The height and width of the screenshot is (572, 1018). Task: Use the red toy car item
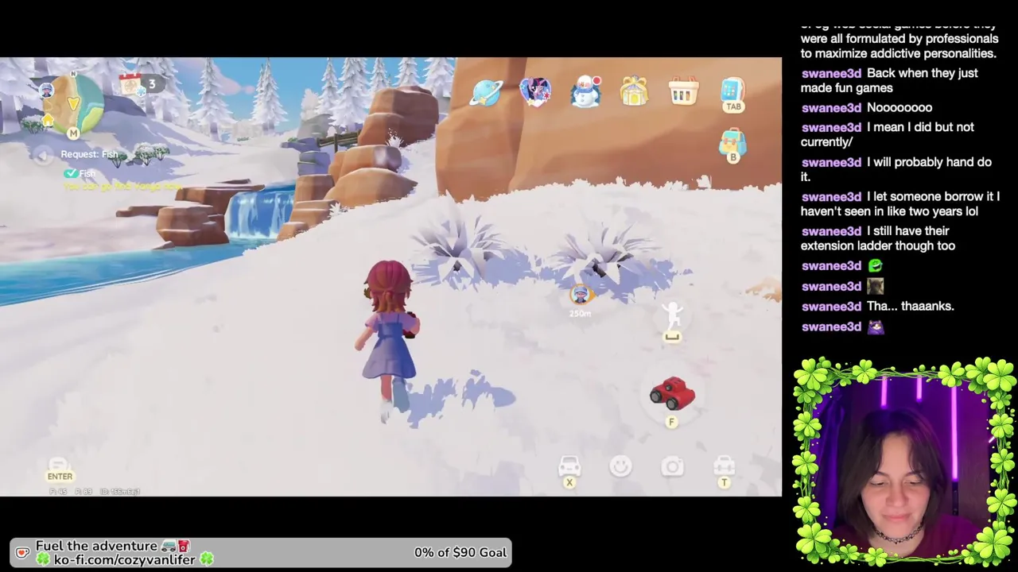tap(673, 393)
